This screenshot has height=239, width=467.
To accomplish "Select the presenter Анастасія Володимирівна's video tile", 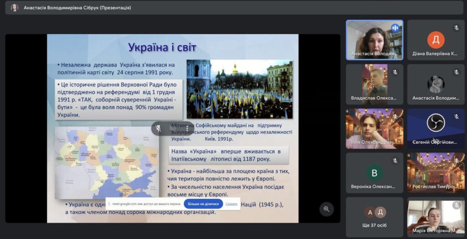I will (374, 40).
